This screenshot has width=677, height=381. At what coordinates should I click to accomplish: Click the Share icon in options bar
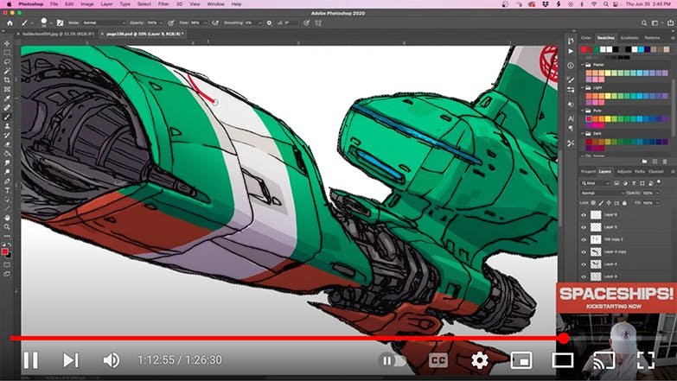click(671, 22)
